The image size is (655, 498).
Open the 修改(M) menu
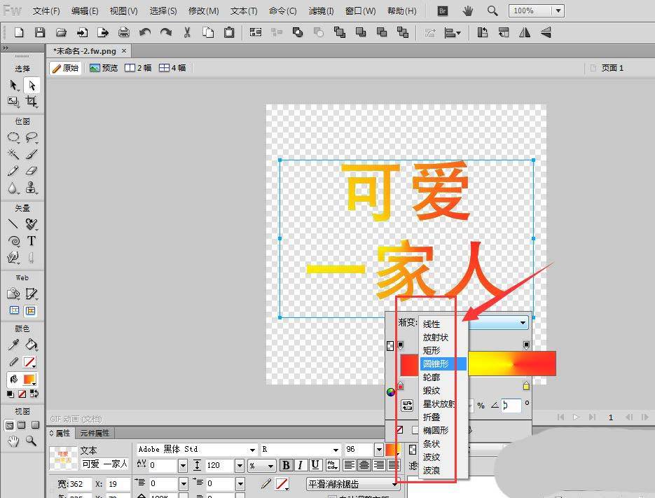[203, 11]
